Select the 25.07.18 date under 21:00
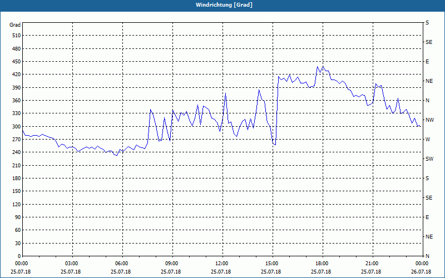This screenshot has height=278, width=445. 370,272
